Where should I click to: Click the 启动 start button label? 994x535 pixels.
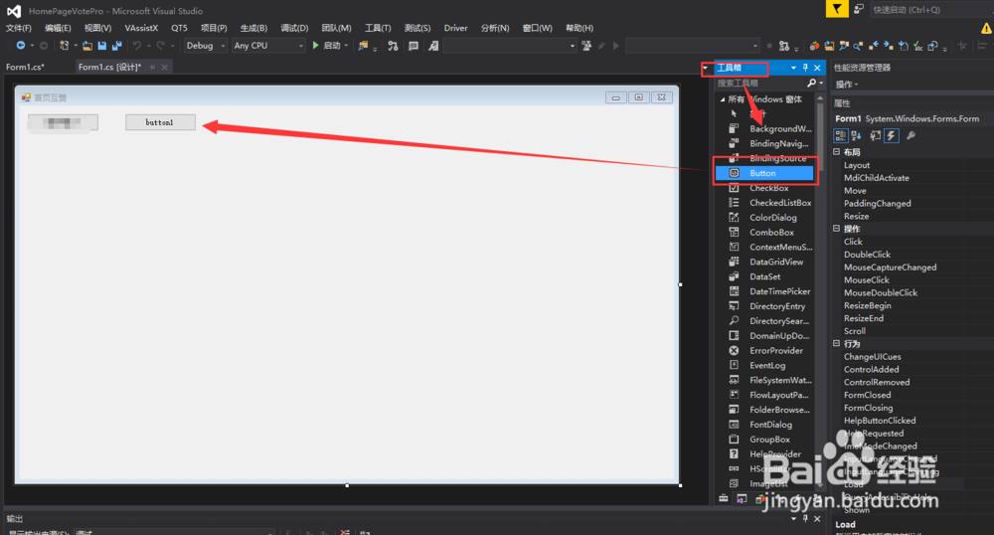[x=332, y=46]
